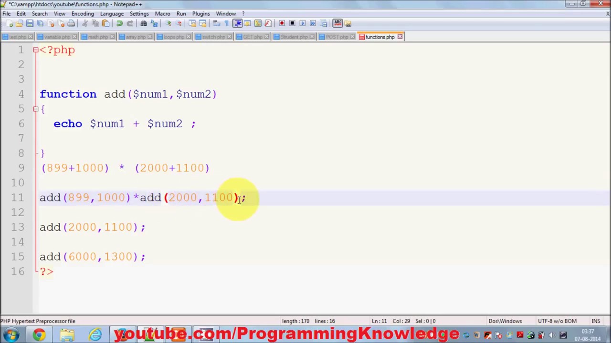Open Windows Explorer from taskbar
This screenshot has height=343, width=611.
click(x=67, y=335)
